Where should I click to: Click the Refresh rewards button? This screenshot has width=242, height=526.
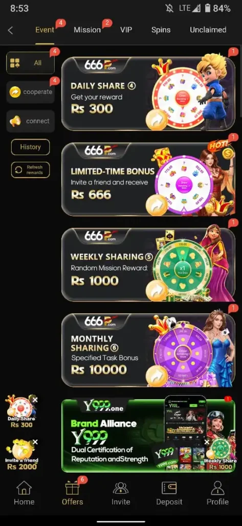tap(30, 170)
